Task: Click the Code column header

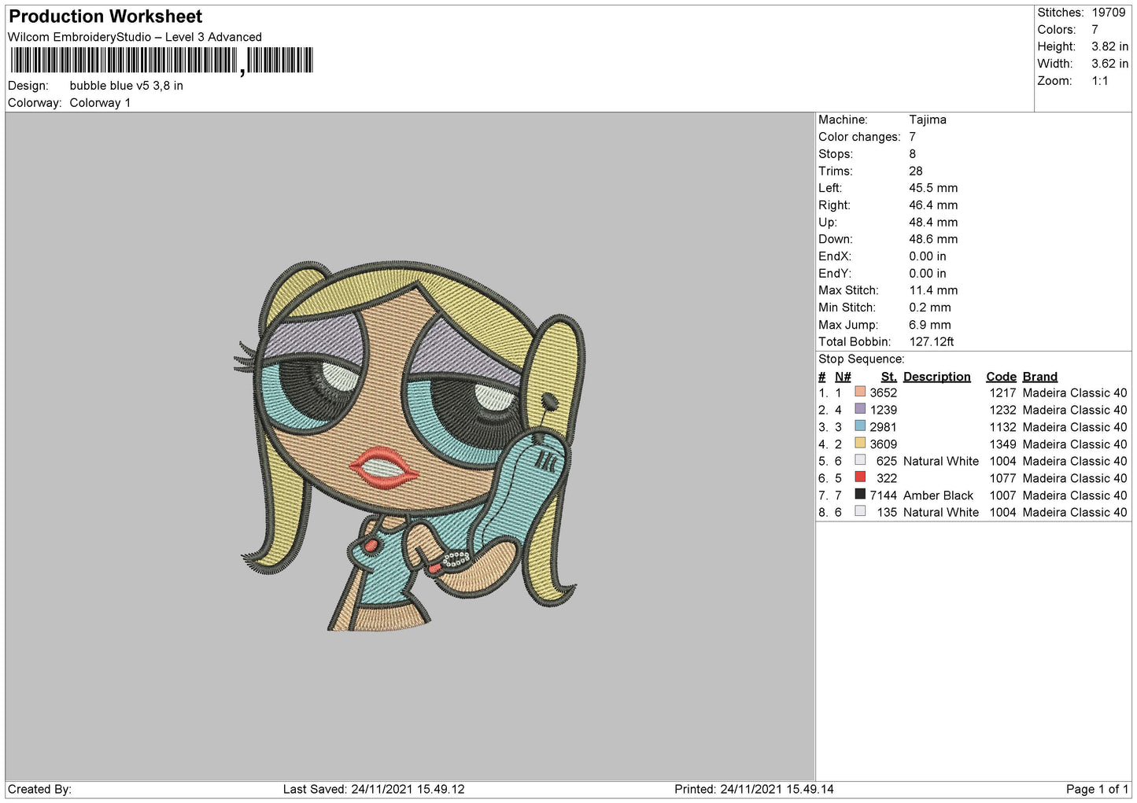Action: click(1001, 377)
